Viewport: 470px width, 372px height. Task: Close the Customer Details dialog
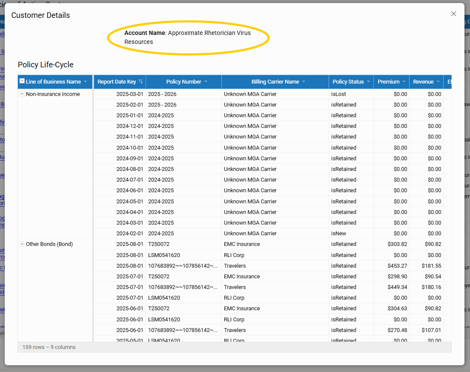[x=453, y=14]
